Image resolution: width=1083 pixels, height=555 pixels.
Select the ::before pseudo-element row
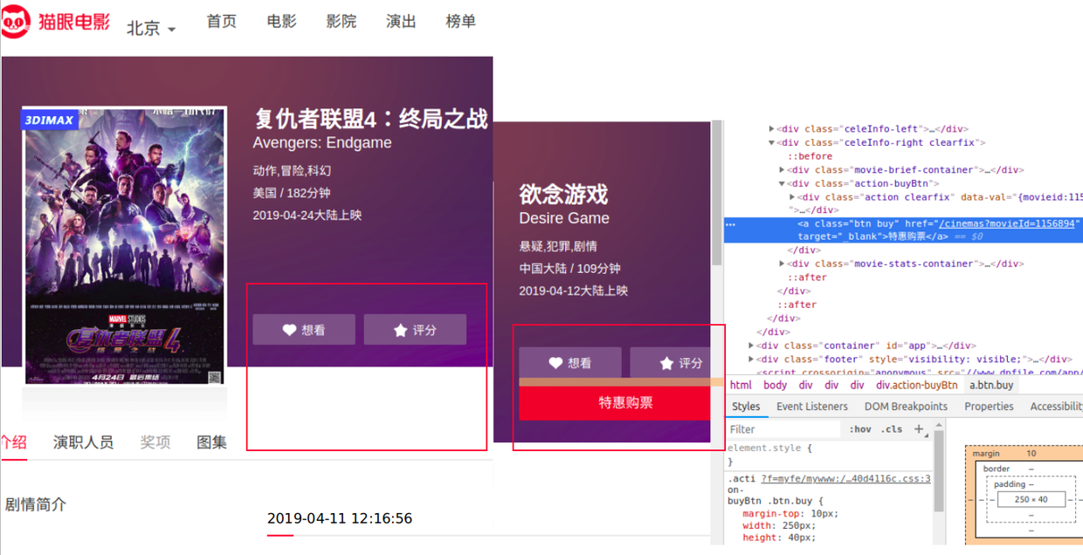tap(810, 156)
